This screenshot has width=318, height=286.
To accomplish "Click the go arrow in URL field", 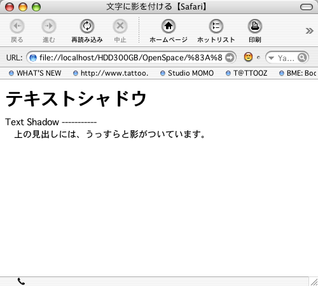I will (230, 57).
